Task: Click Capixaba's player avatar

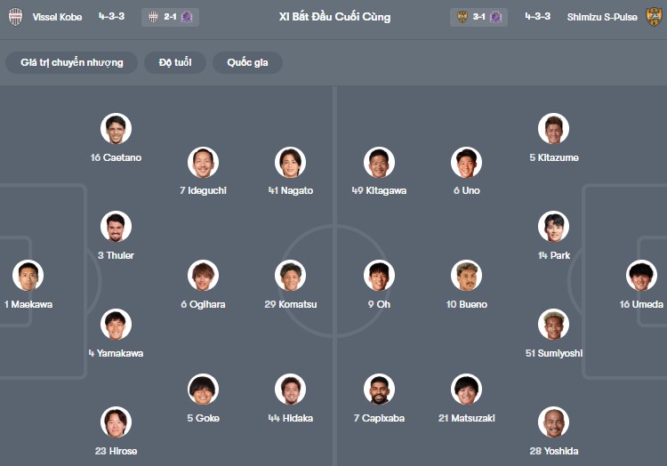Action: click(379, 390)
